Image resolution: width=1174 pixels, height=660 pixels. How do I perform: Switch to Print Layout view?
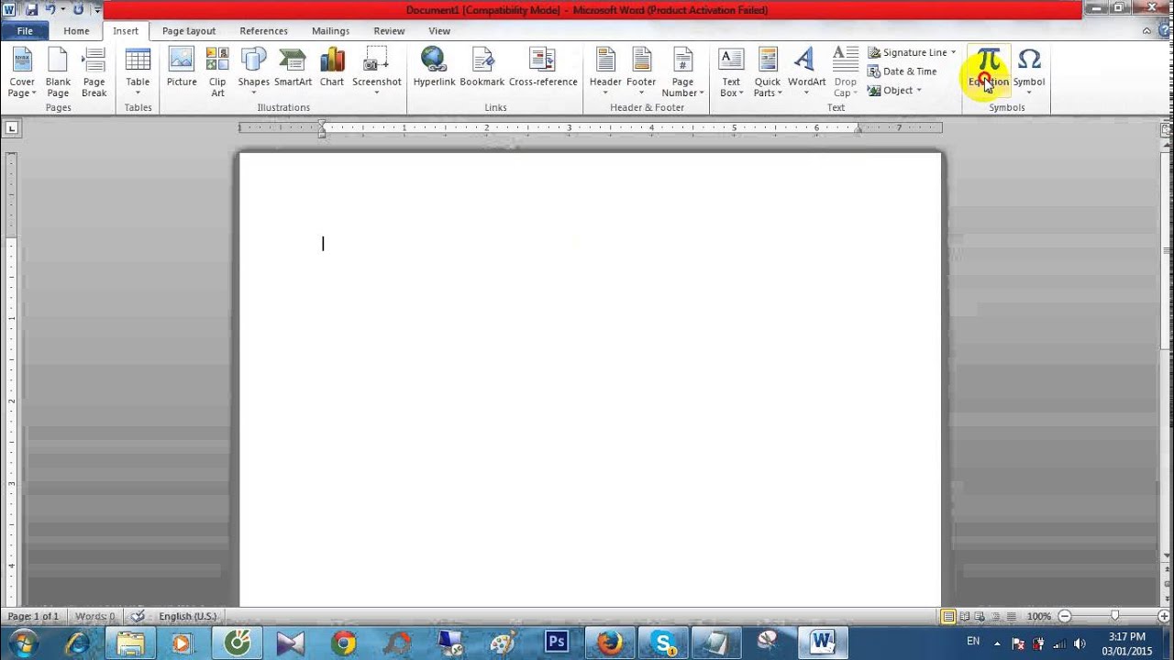948,616
